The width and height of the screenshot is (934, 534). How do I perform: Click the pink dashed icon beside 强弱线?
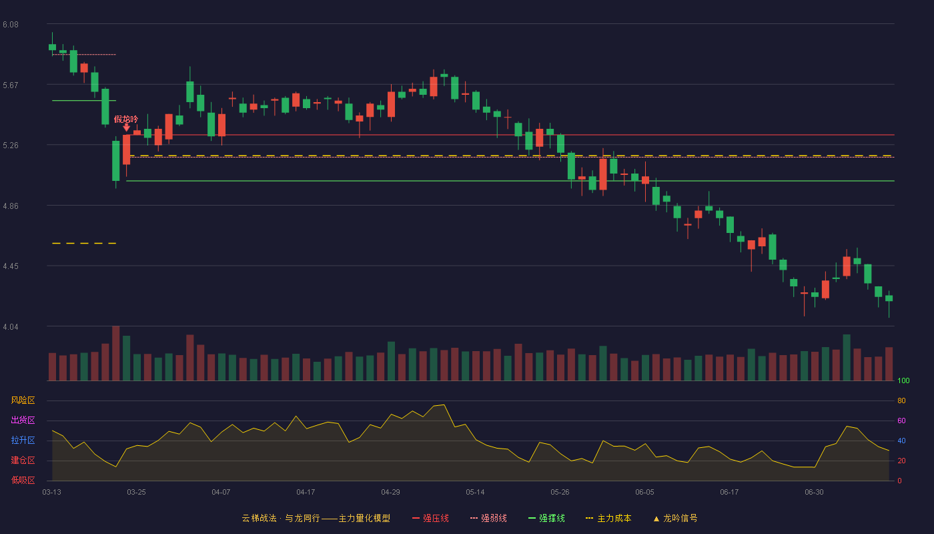474,519
